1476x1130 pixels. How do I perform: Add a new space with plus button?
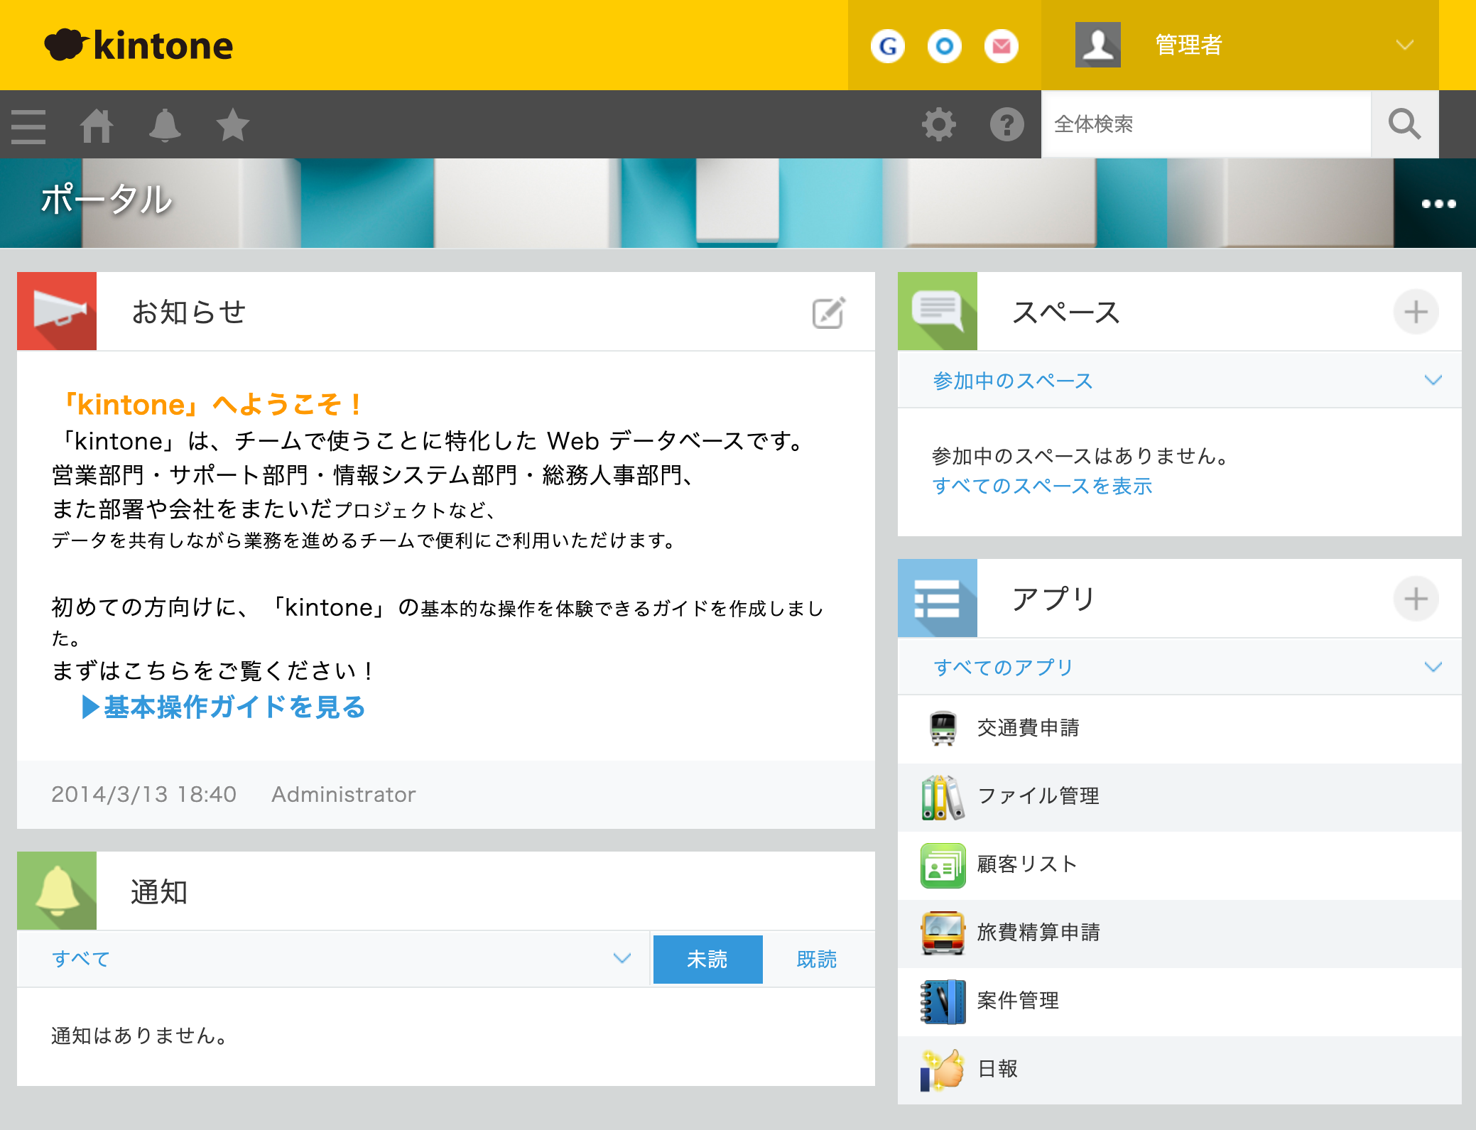[x=1416, y=312]
